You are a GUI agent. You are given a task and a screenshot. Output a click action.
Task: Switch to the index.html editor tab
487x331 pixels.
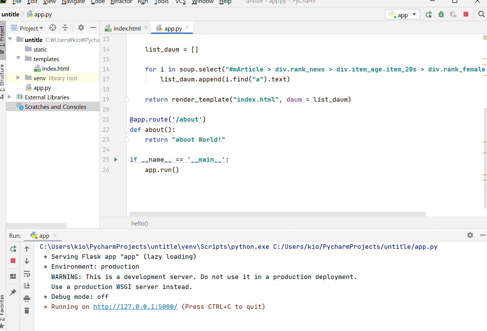127,28
